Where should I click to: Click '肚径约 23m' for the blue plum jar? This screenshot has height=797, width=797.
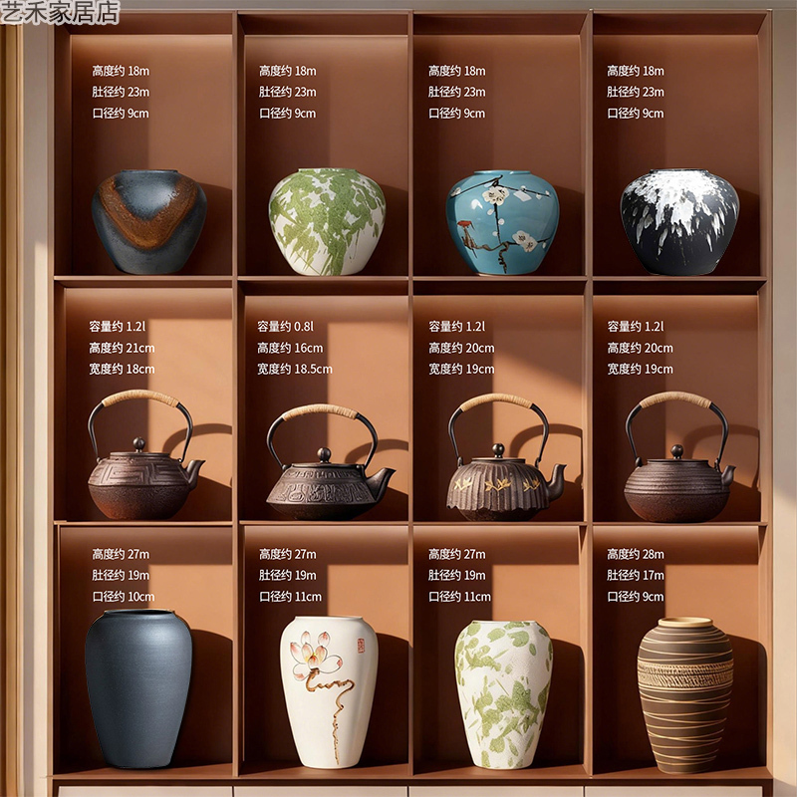[456, 92]
